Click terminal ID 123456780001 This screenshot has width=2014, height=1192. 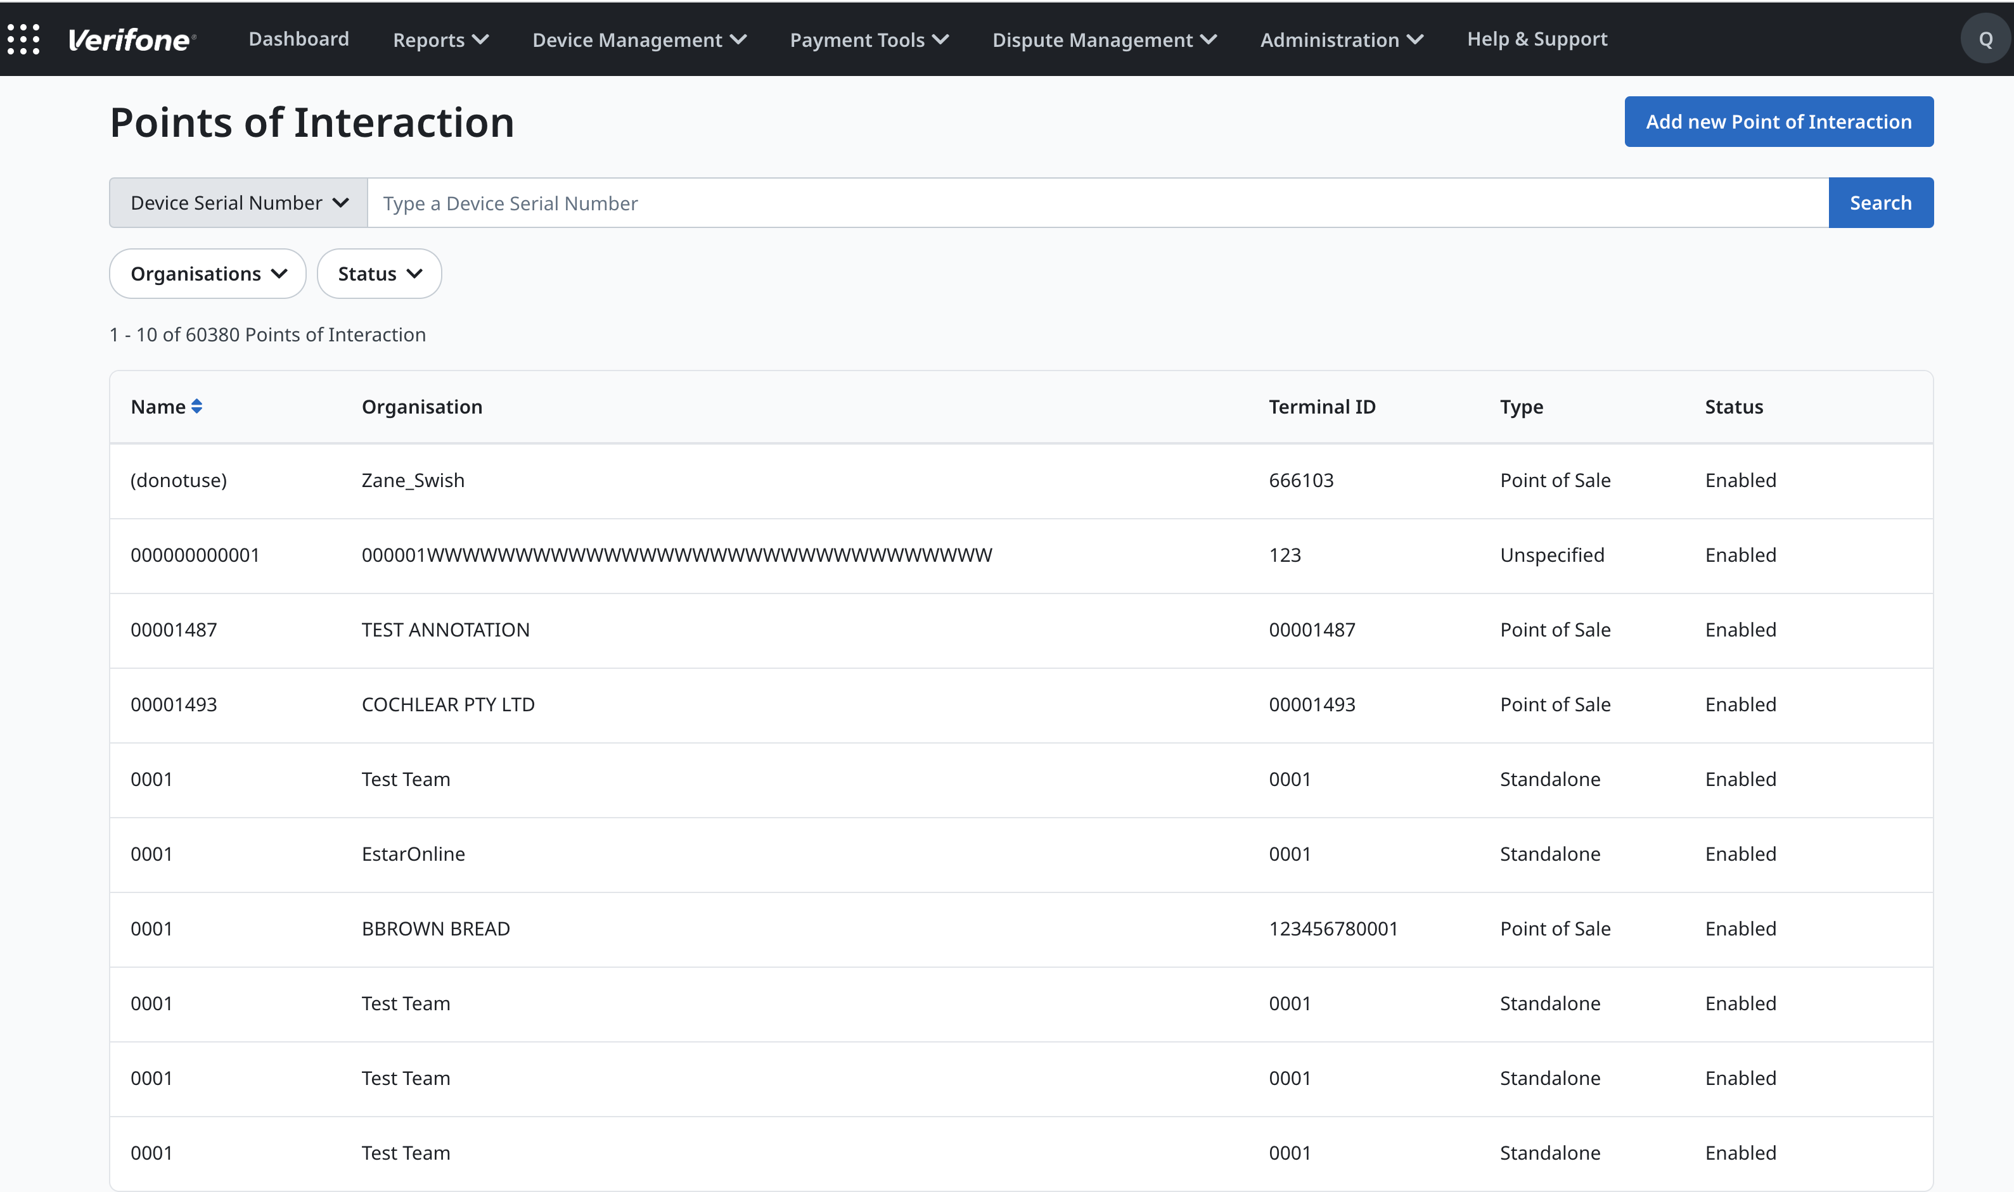point(1333,929)
